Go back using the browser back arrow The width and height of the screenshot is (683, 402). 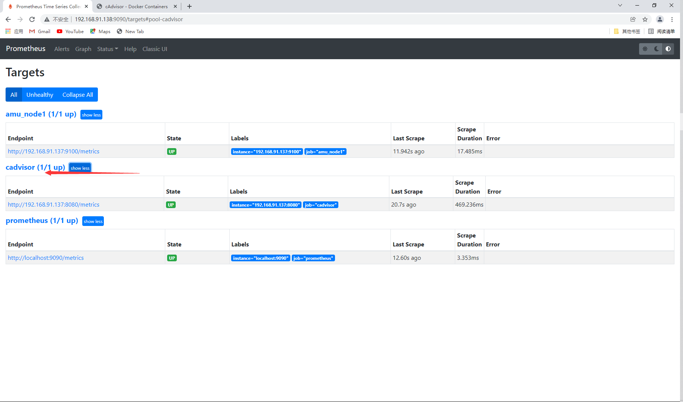[8, 19]
